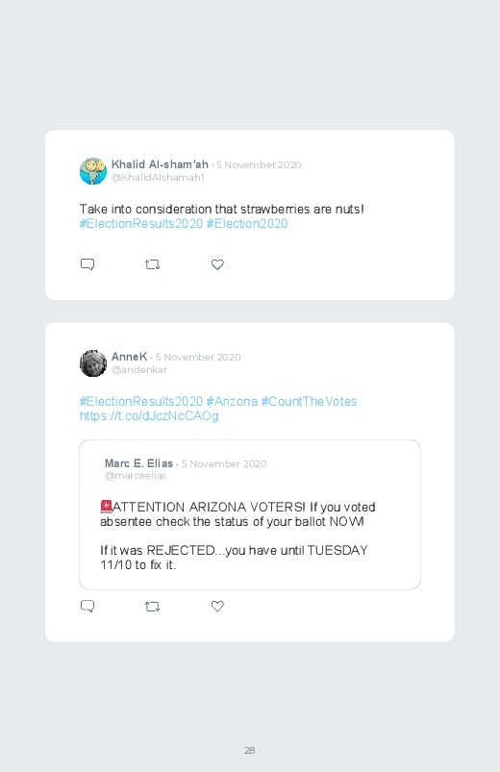Like Khalid Al-sham'ah's tweet
Viewport: 500px width, 772px height.
click(x=217, y=264)
